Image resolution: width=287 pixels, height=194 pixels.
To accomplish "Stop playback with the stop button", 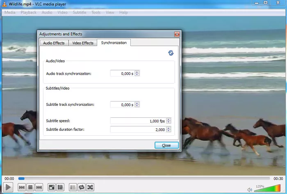I will [x=30, y=187].
